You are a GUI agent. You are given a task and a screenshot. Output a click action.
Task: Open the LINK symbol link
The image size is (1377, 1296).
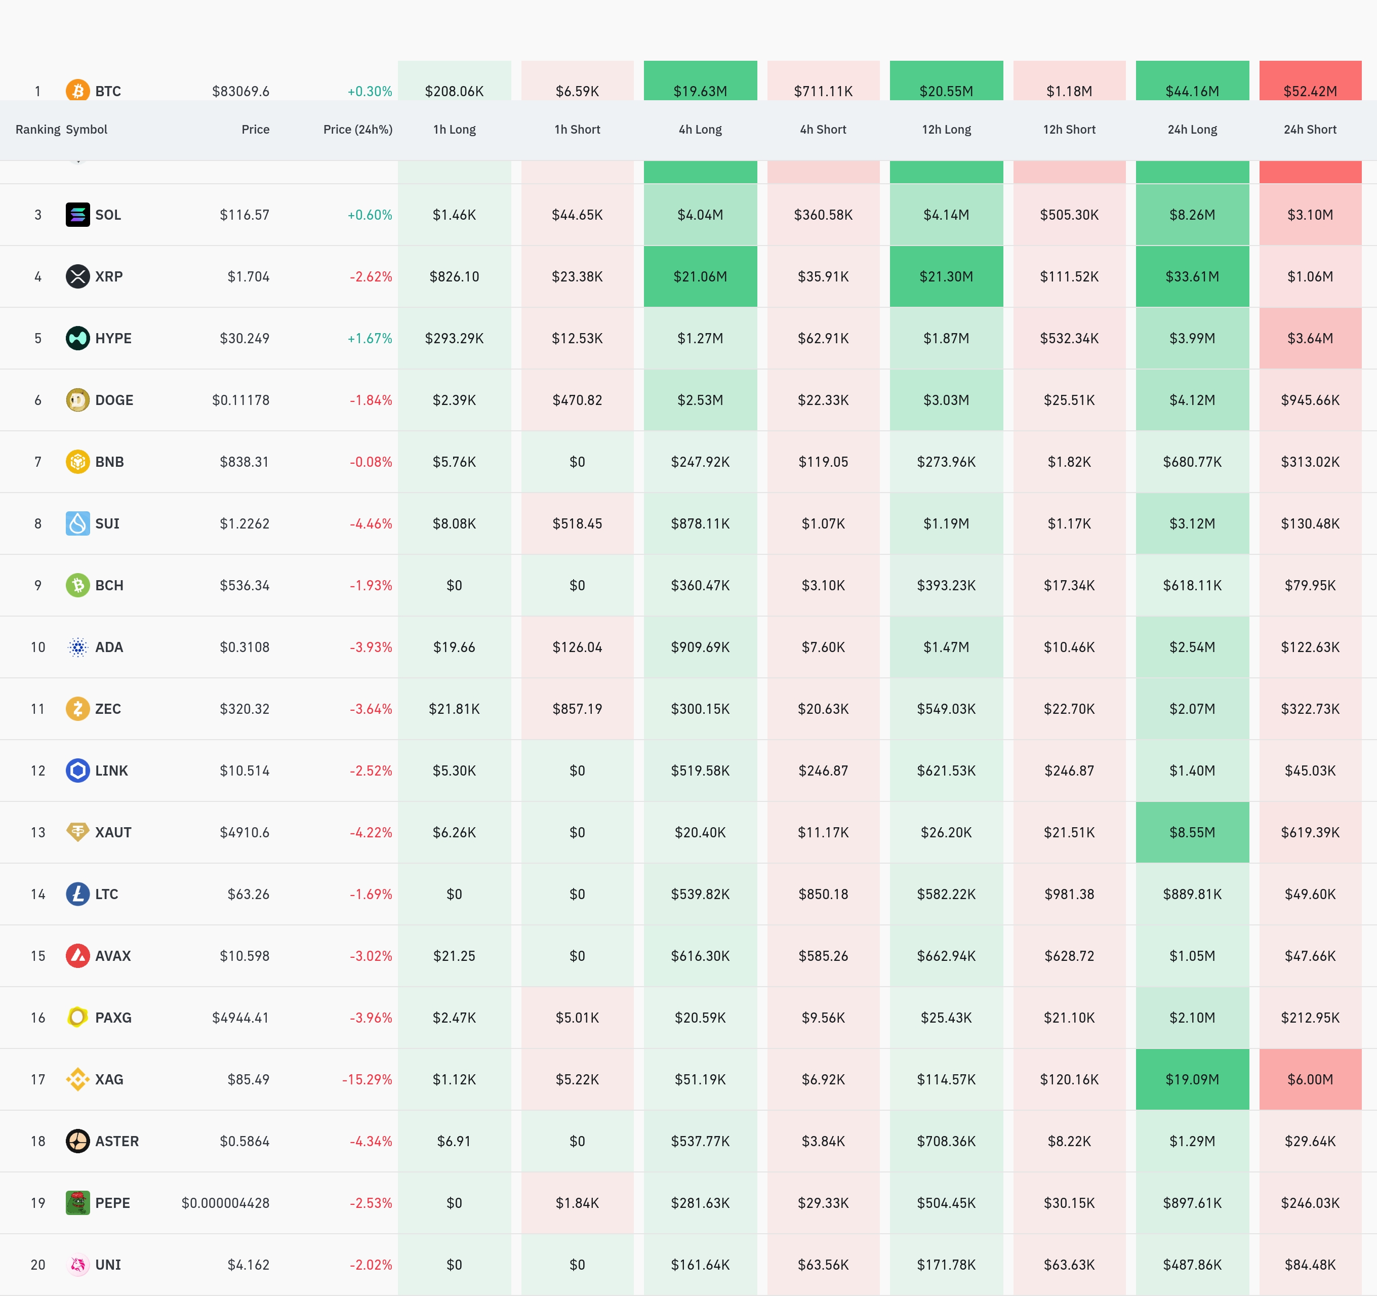point(111,770)
